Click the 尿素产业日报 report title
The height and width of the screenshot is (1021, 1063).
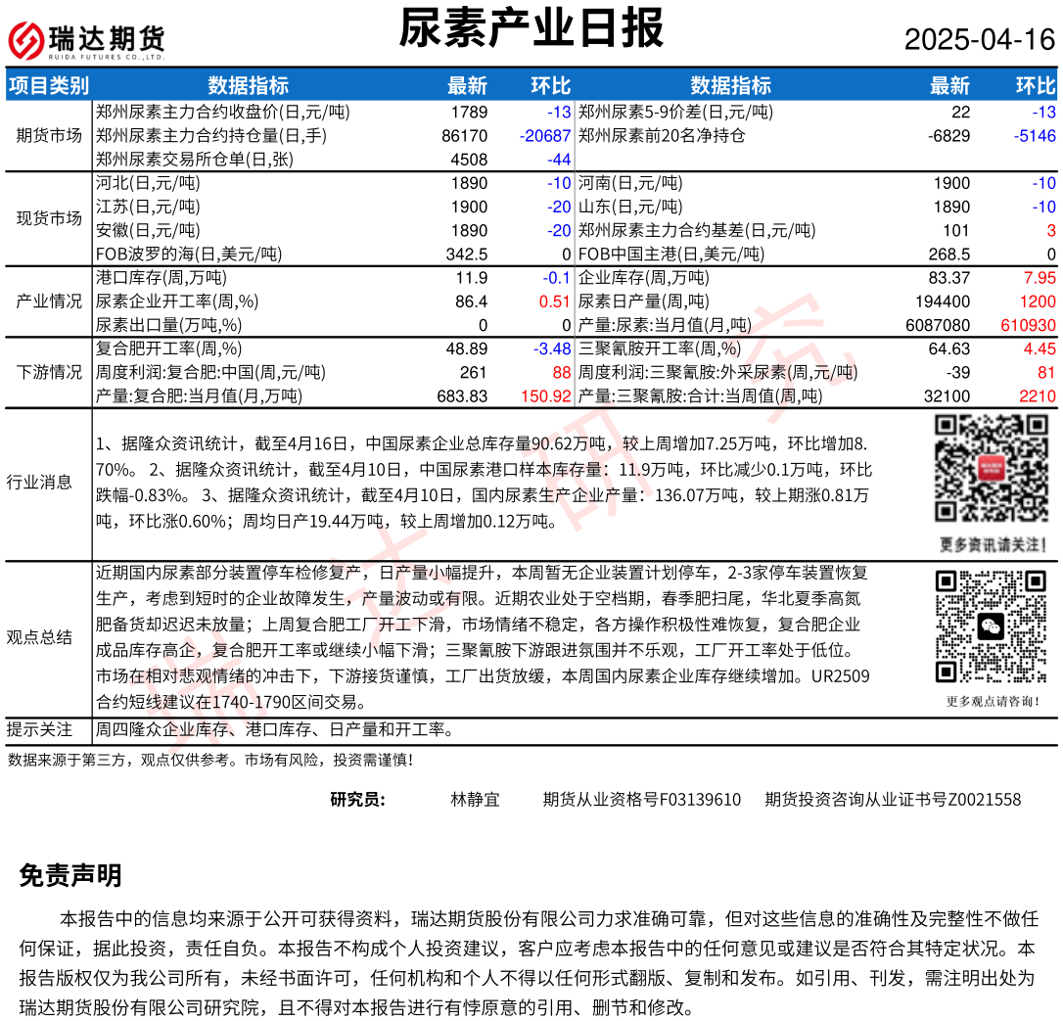[531, 28]
